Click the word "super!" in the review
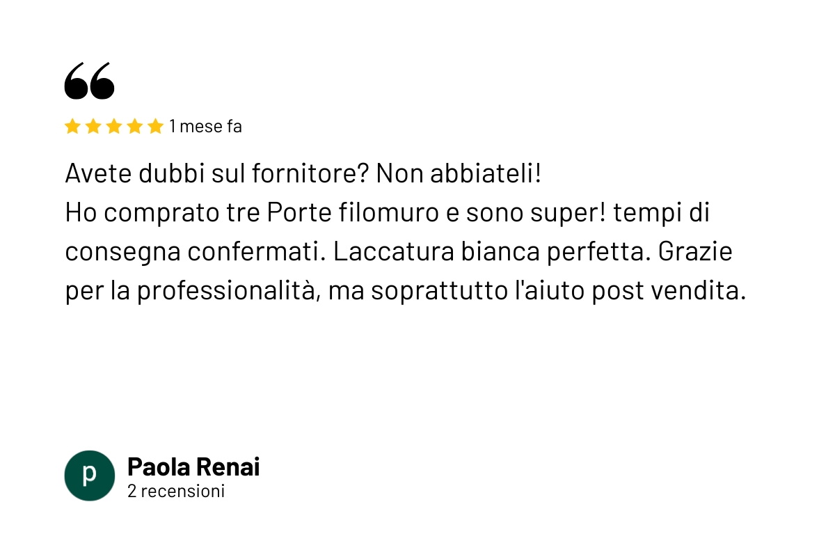The height and width of the screenshot is (557, 835). [578, 213]
